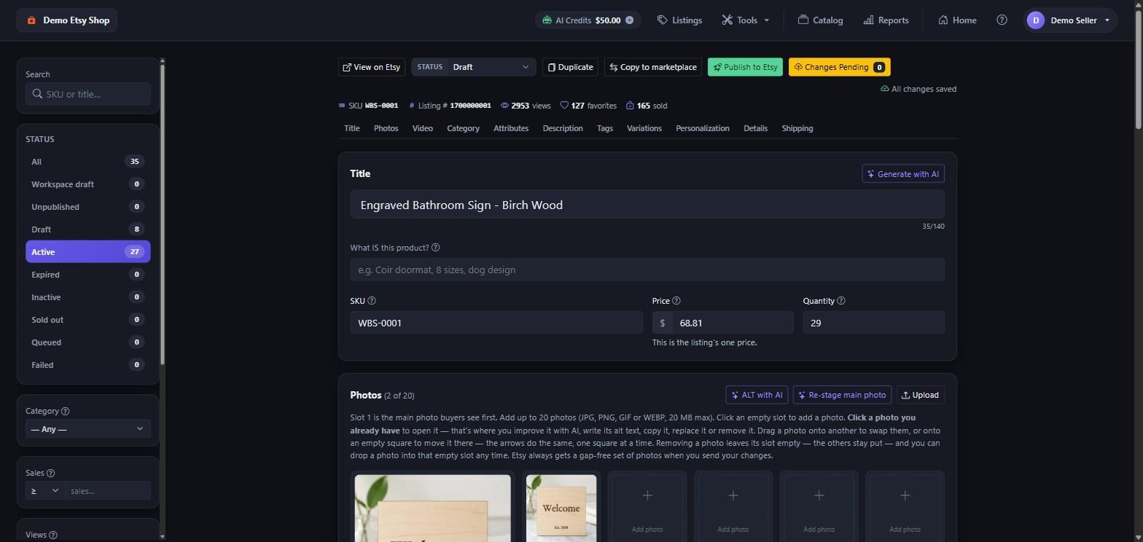Click the Demo Etsy Shop logo icon
This screenshot has height=542, width=1143.
tap(31, 20)
